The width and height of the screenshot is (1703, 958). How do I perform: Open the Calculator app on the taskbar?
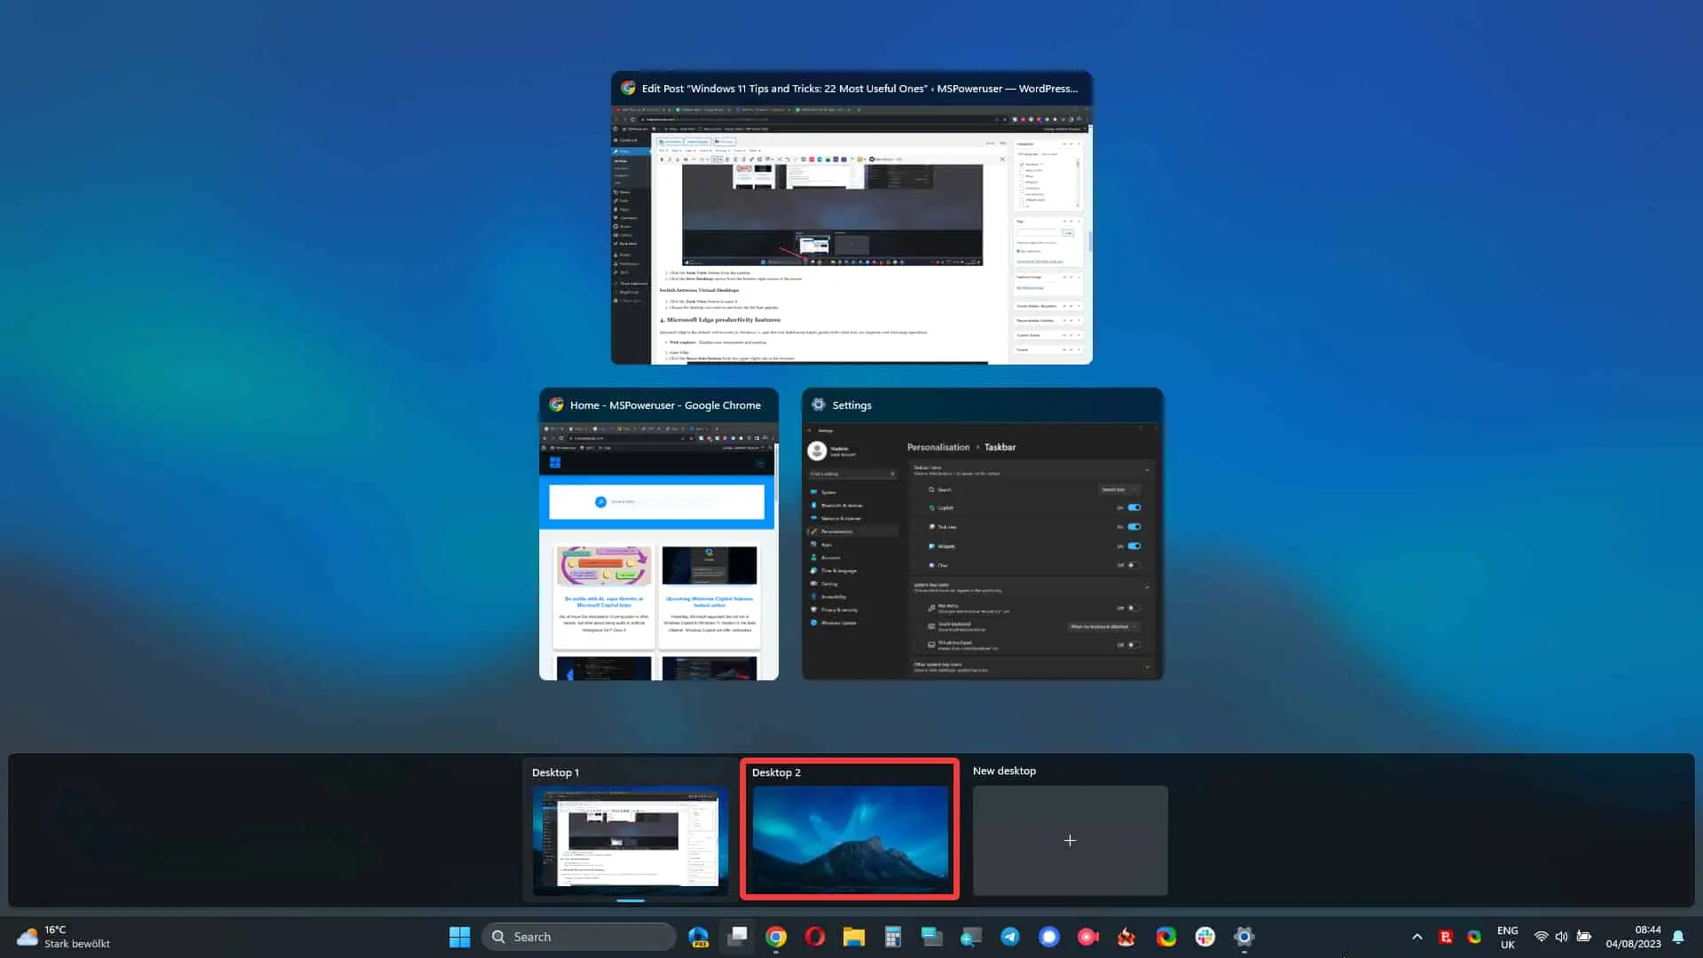click(893, 937)
